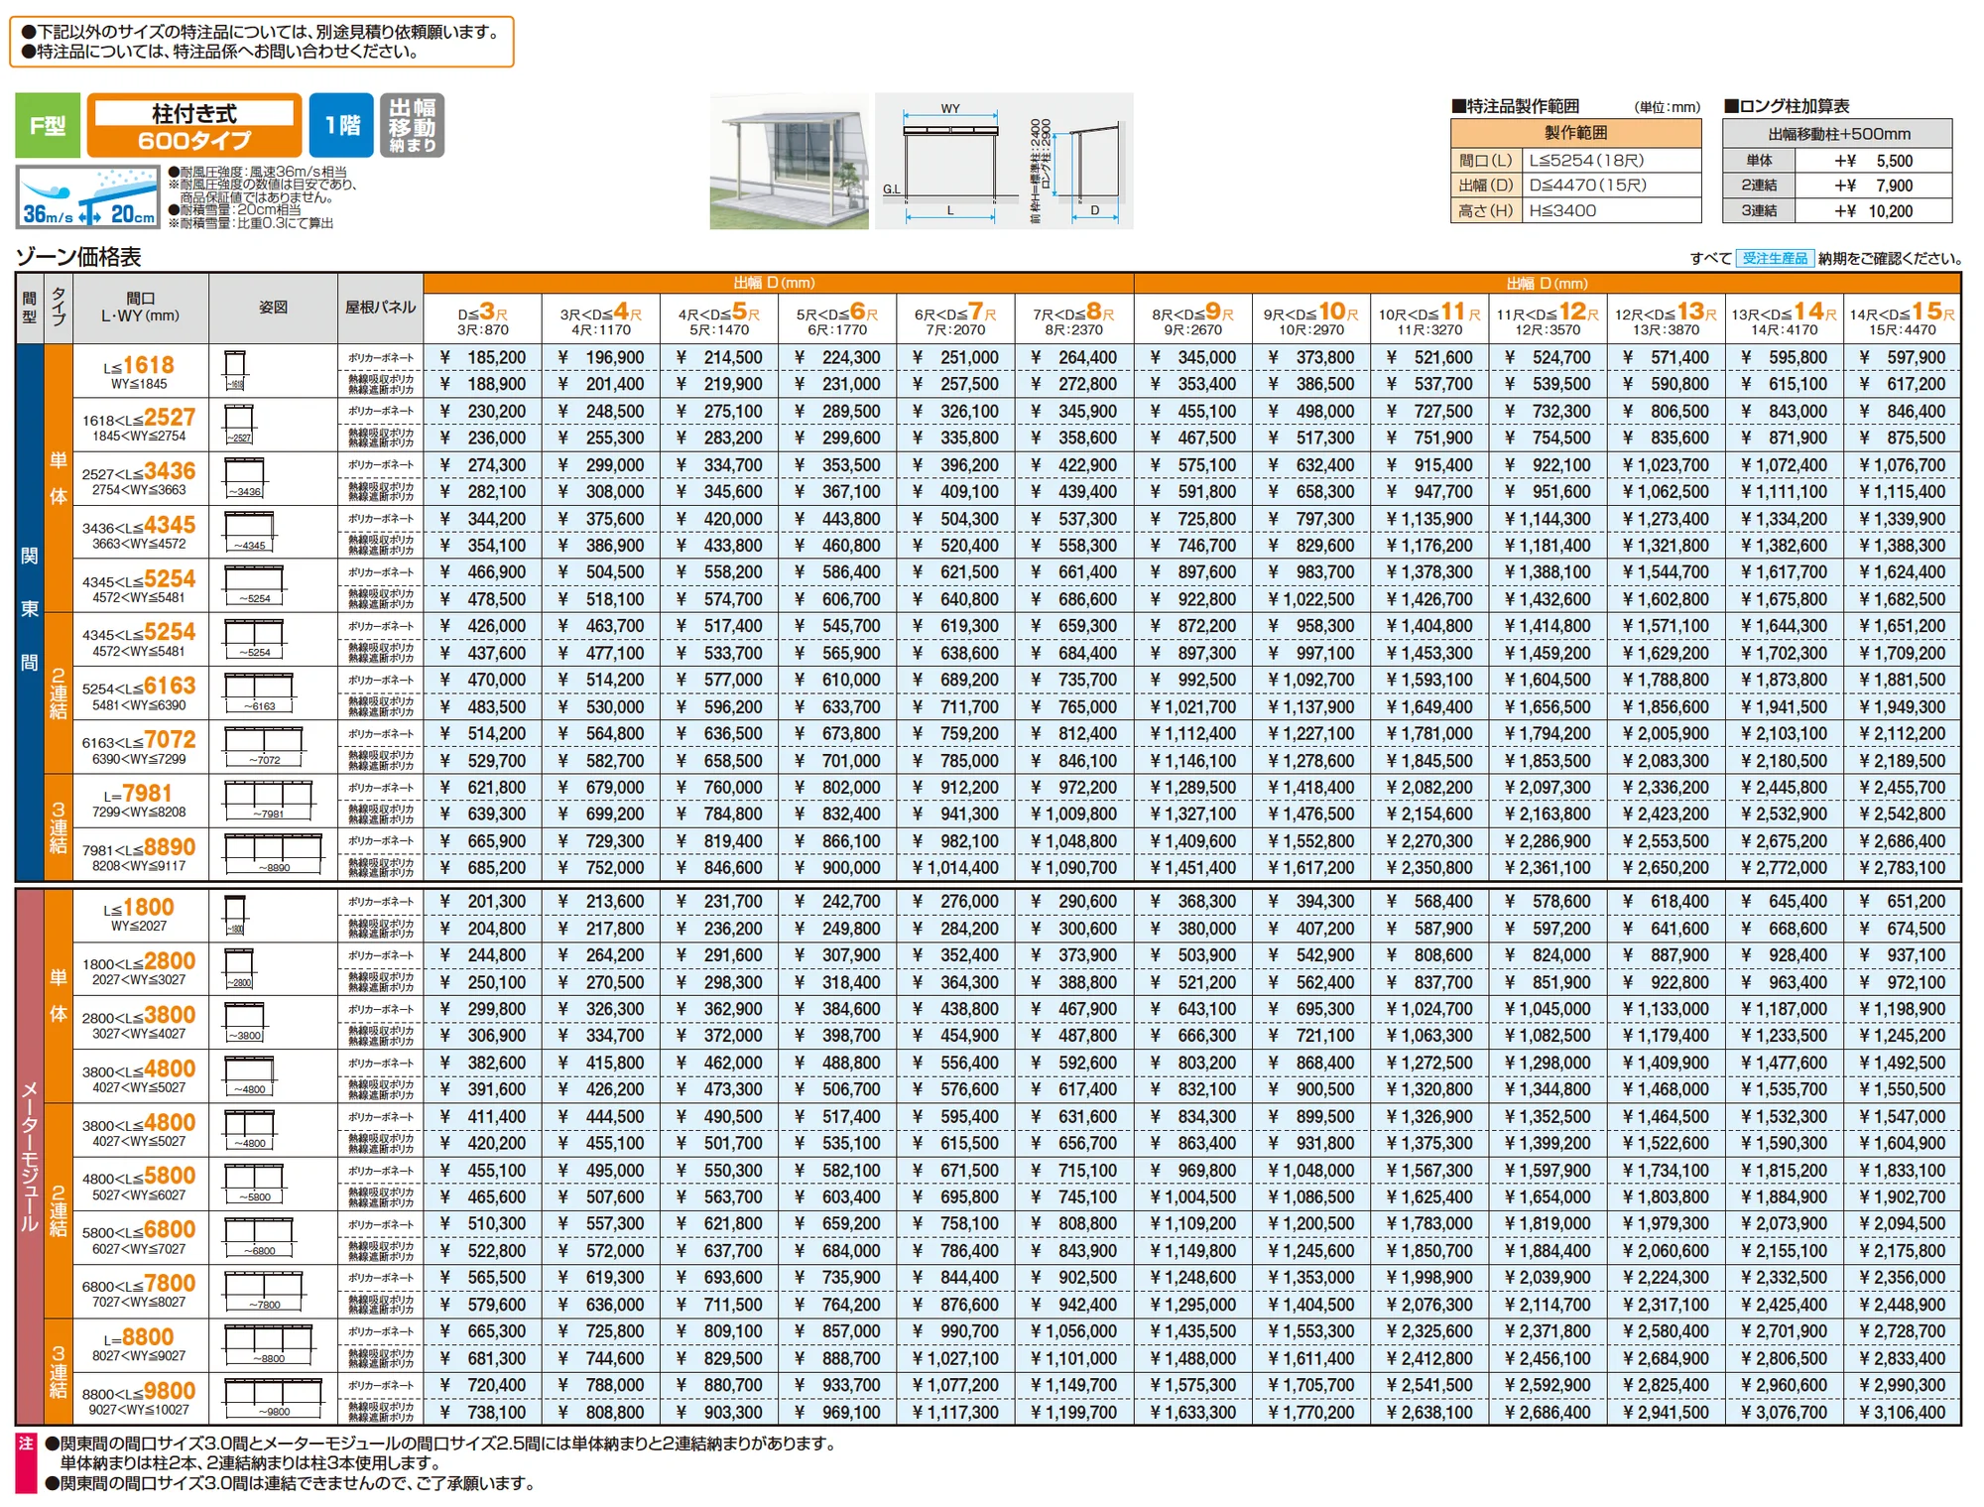Click the 姿図 column header
The width and height of the screenshot is (1984, 1507).
(x=274, y=308)
